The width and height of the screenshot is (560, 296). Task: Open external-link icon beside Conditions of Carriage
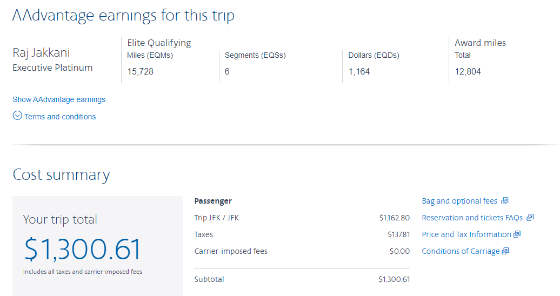pos(505,251)
